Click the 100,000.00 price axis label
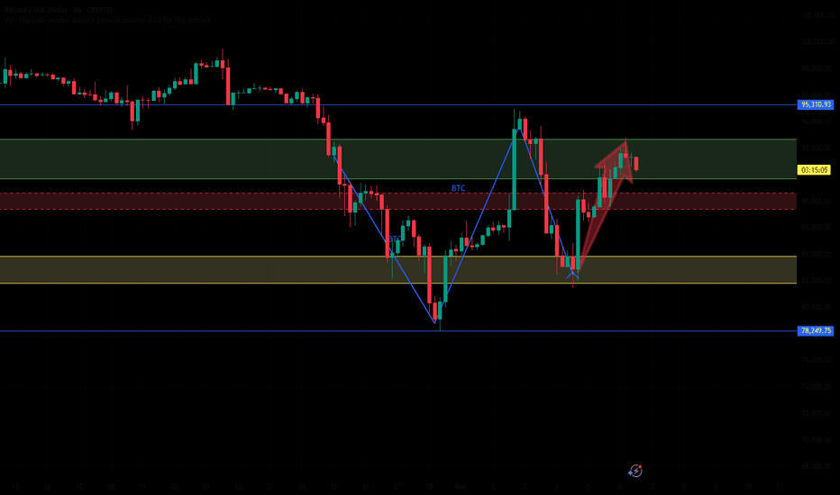This screenshot has height=495, width=840. click(817, 42)
